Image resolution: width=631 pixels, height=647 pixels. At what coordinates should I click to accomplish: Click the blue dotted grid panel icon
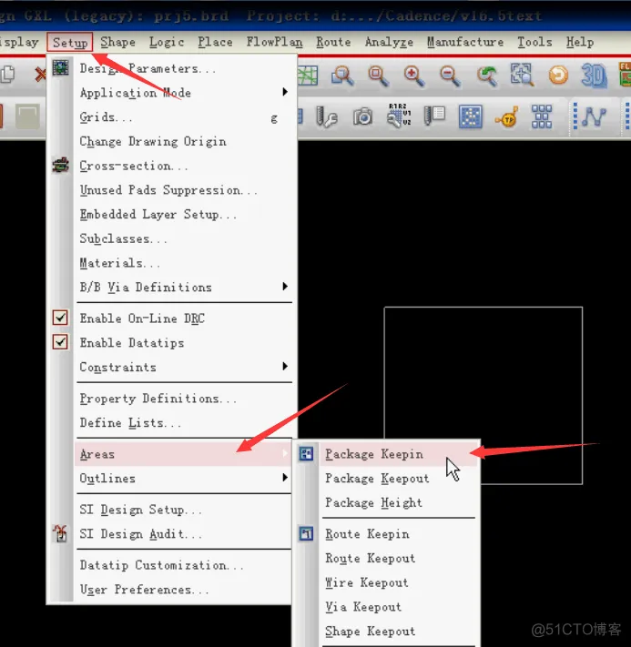[471, 116]
